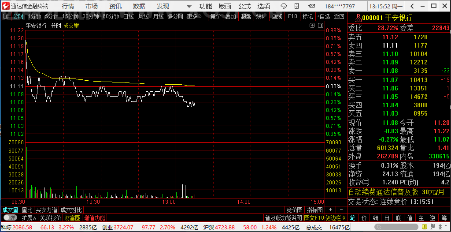
Task: Click the 返回 back button
Action: point(339,16)
